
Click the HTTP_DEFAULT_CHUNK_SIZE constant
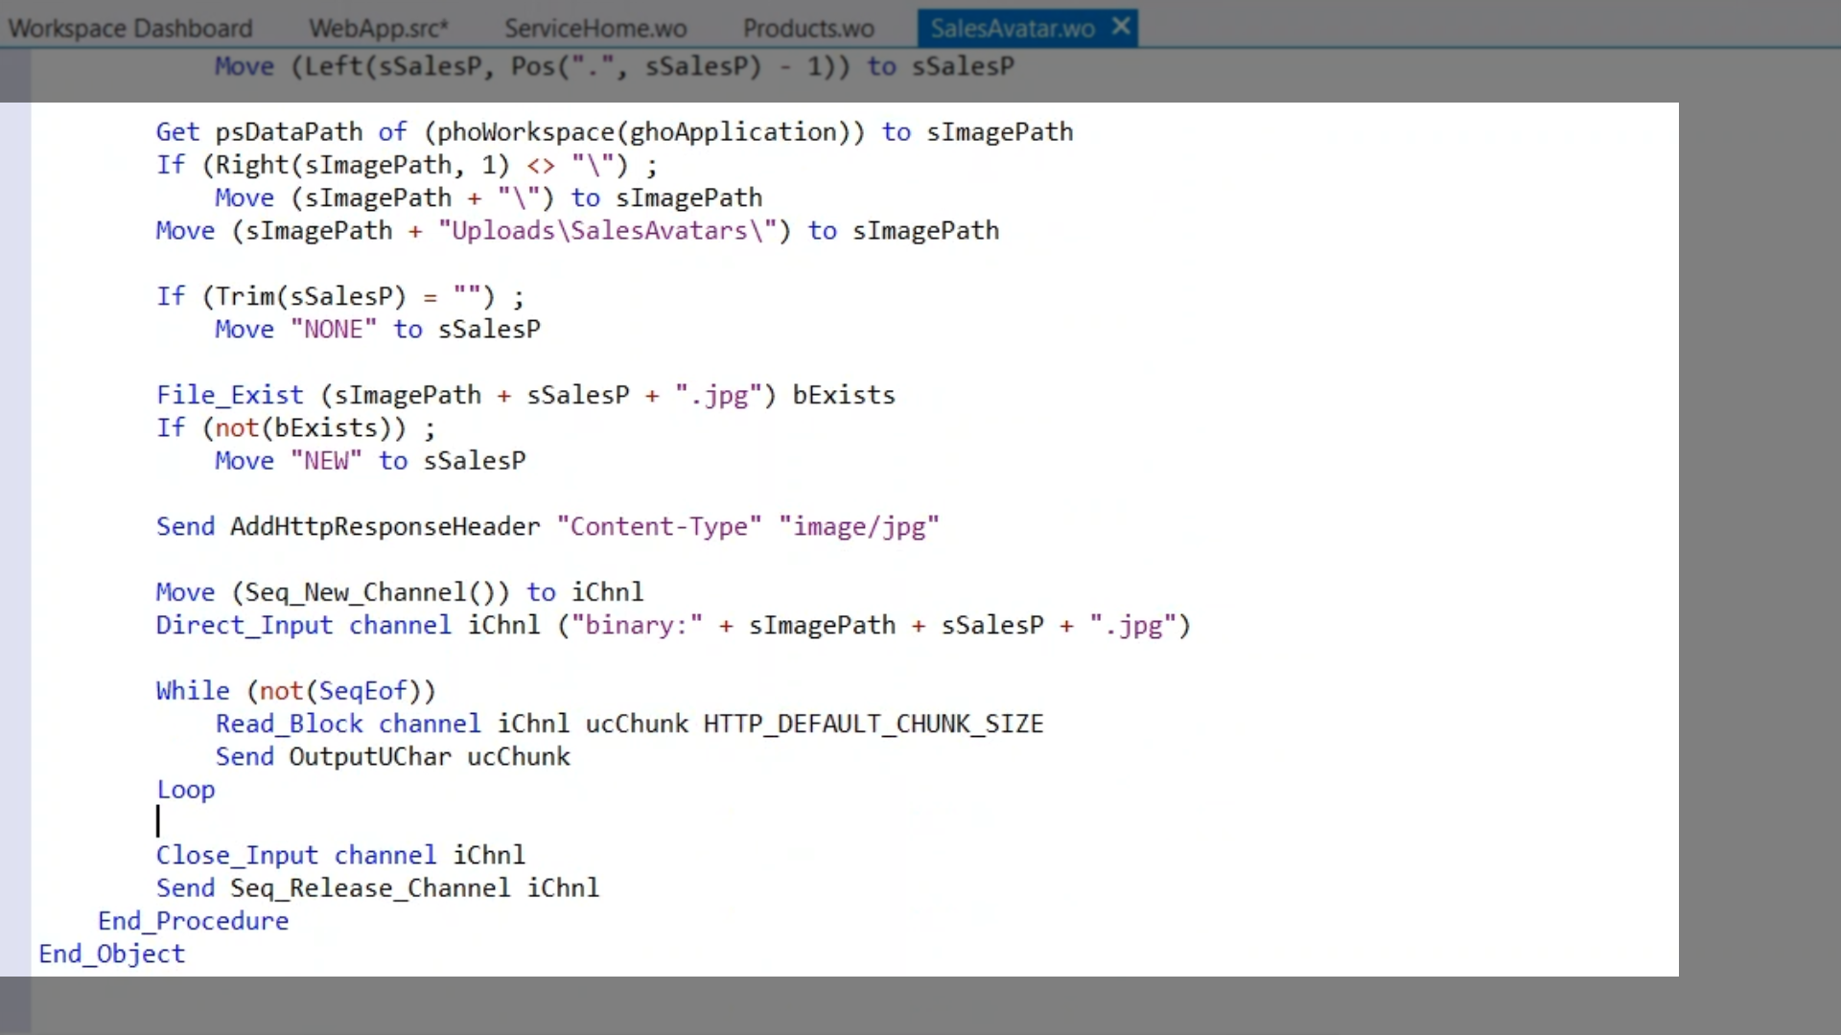873,724
